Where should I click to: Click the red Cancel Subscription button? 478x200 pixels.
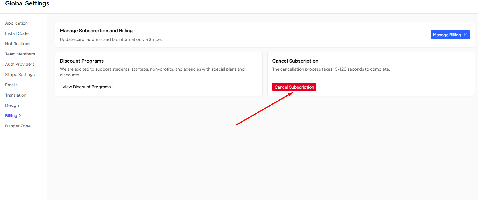294,87
